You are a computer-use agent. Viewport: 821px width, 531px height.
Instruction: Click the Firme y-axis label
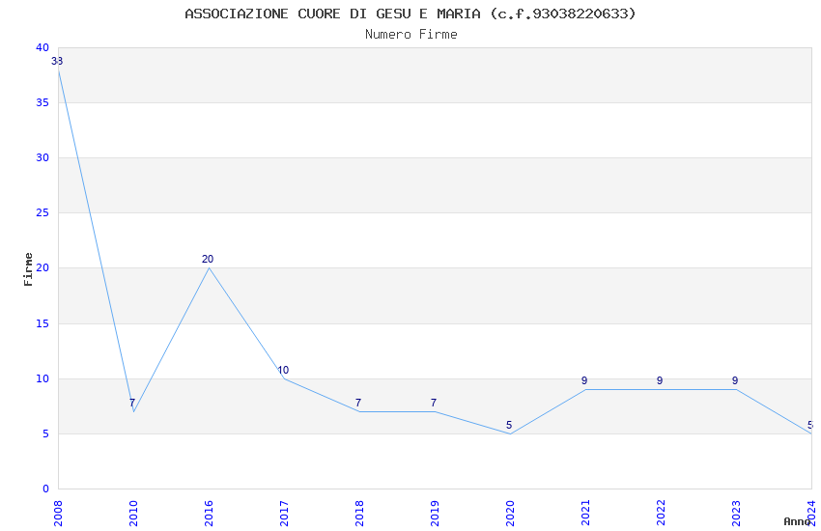click(x=28, y=269)
